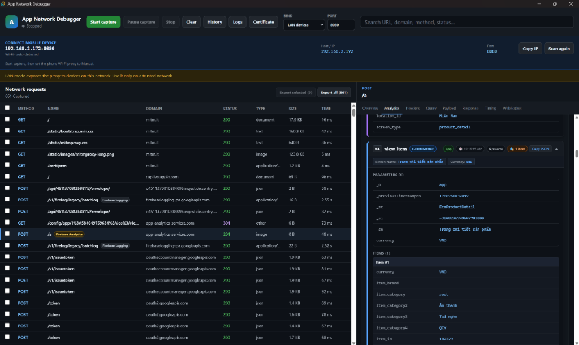Switch to the WebSocket tab
This screenshot has height=345, width=579.
pyautogui.click(x=512, y=108)
